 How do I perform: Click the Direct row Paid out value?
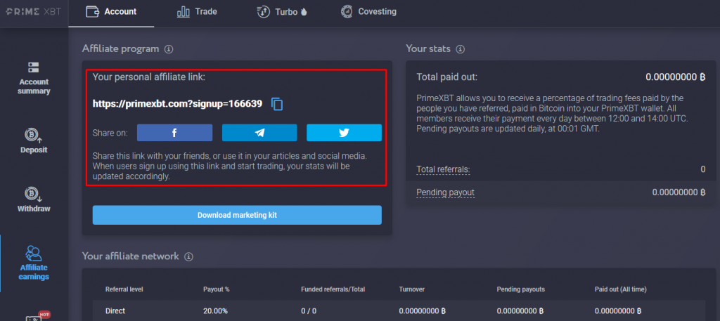tap(618, 311)
